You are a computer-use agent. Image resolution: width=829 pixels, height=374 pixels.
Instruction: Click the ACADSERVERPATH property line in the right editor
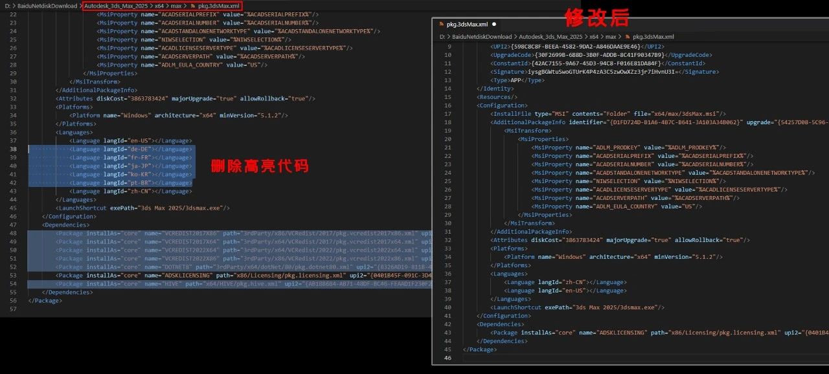pos(635,198)
